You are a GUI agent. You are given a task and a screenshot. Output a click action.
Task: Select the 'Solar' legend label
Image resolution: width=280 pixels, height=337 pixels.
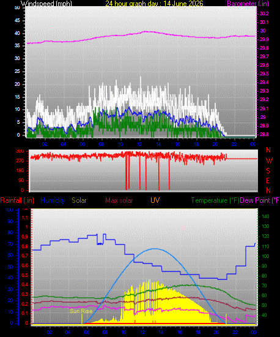pyautogui.click(x=79, y=200)
